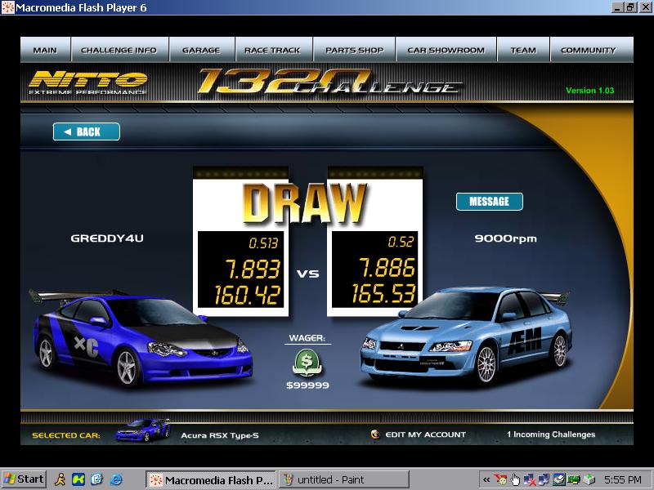
Task: Click the network tray icon with red X
Action: click(530, 480)
